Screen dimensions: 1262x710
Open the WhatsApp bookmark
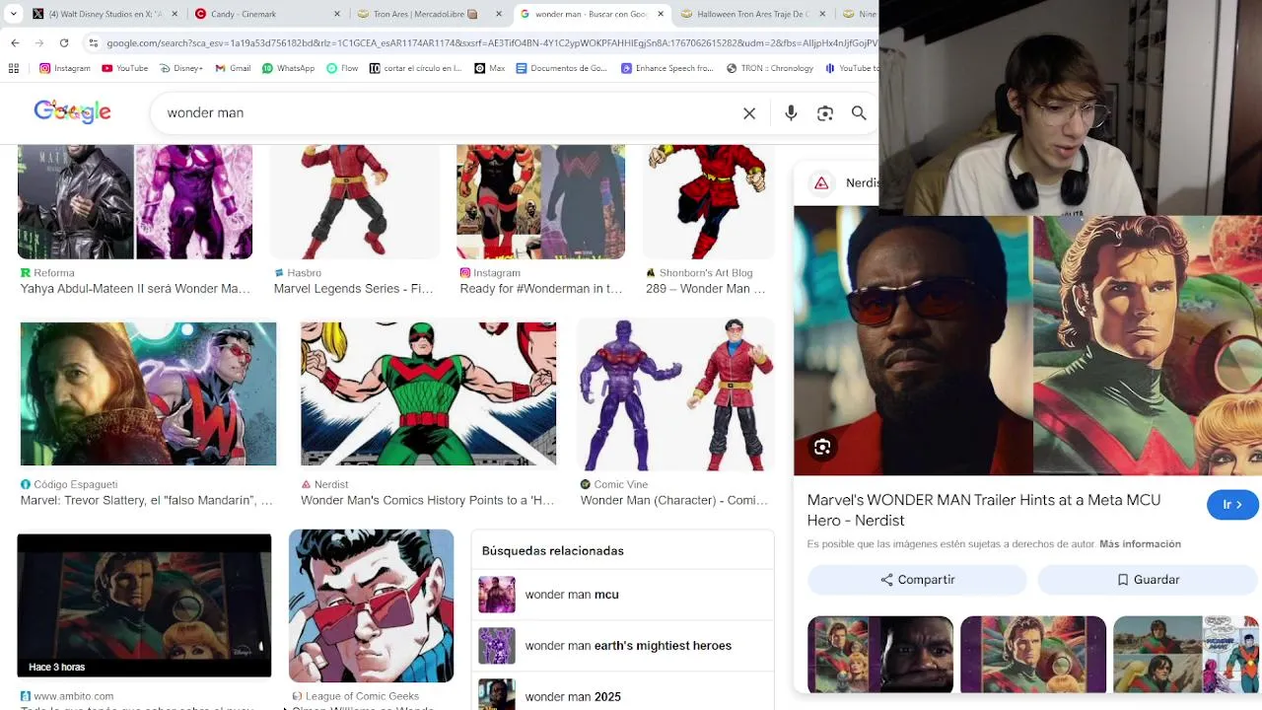289,68
